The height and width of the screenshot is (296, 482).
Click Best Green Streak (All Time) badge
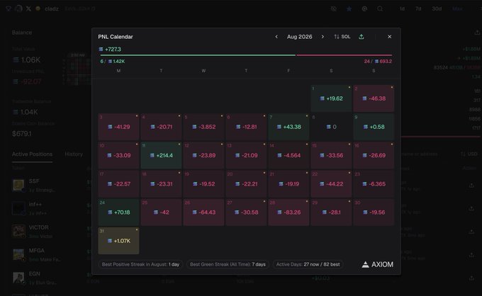click(228, 264)
